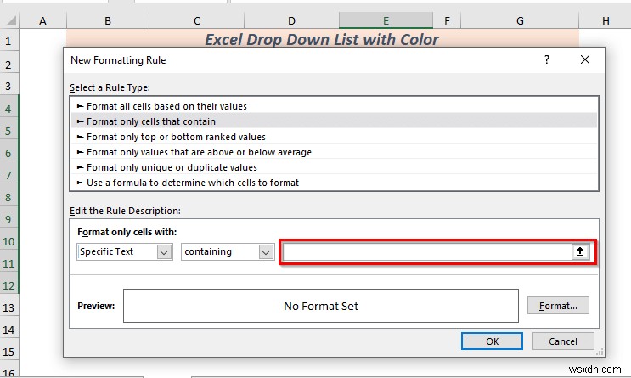This screenshot has width=631, height=378.
Task: Select 'Format only unique or duplicate values'
Action: pyautogui.click(x=166, y=167)
